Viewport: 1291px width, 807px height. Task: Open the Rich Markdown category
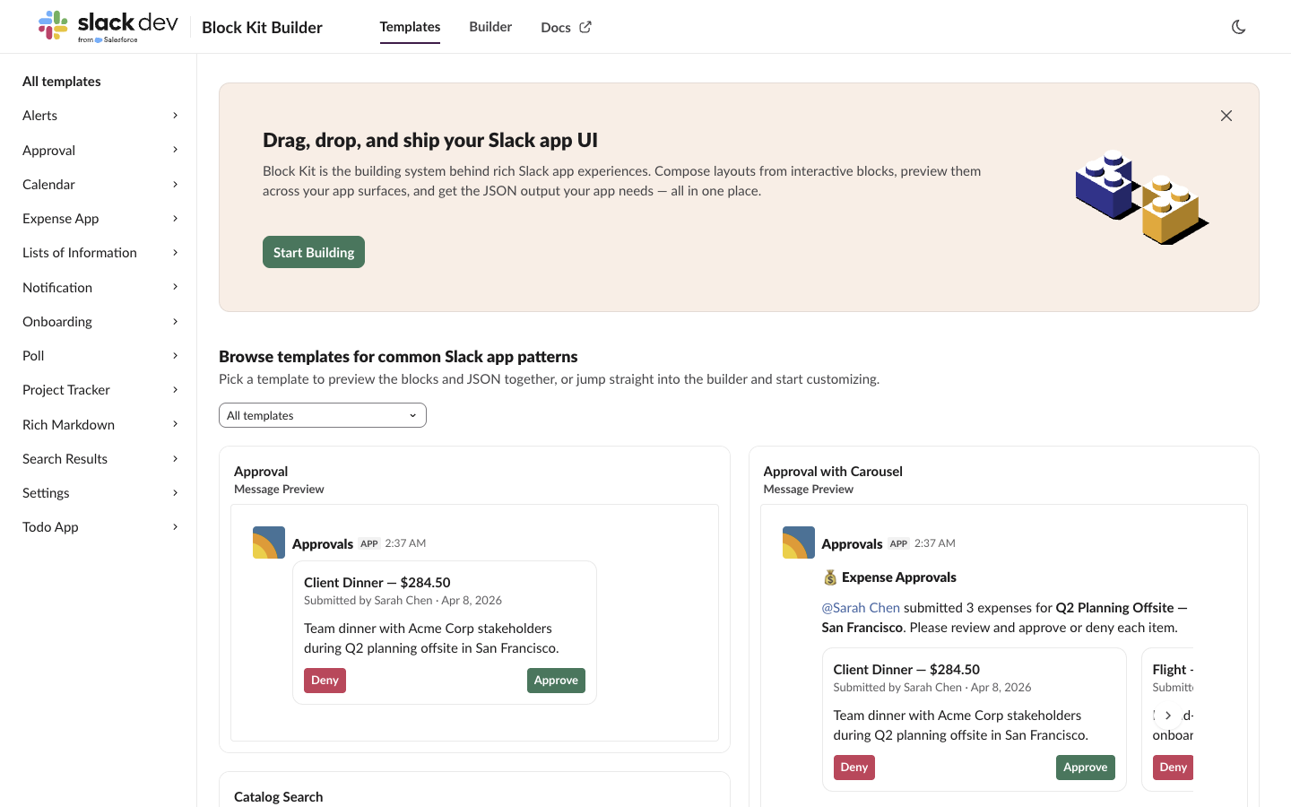tap(69, 425)
